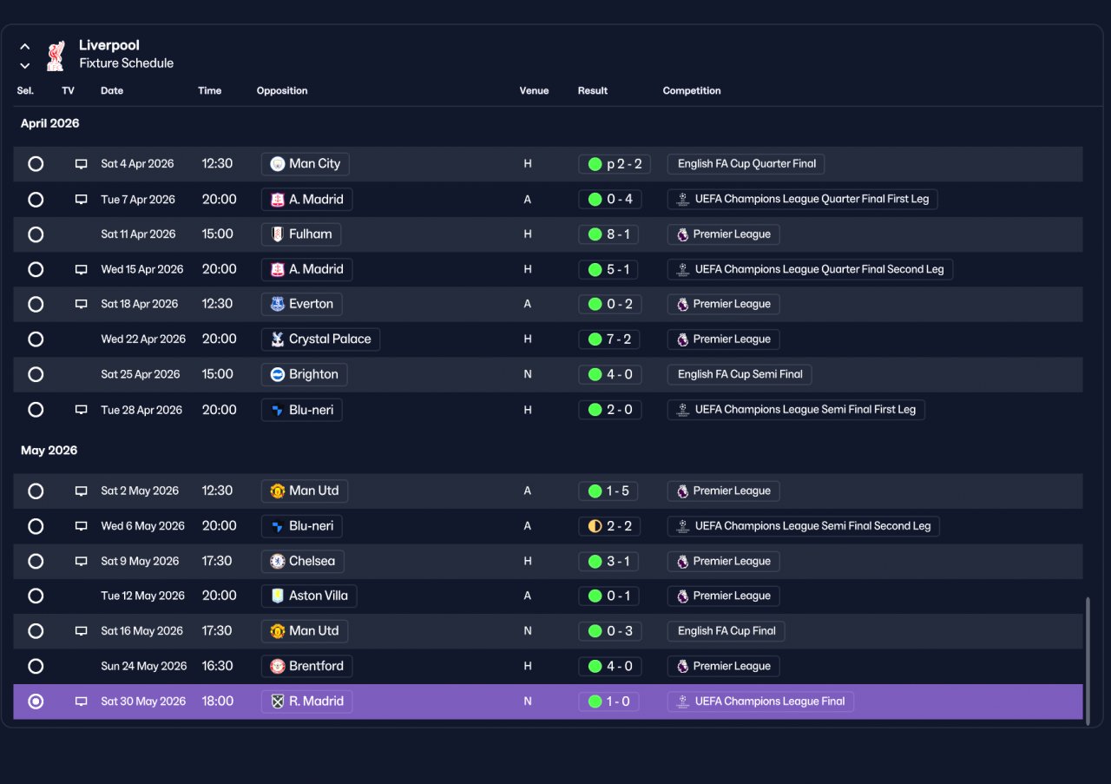Image resolution: width=1111 pixels, height=784 pixels.
Task: Select the radio button for Aston Villa match
Action: click(36, 596)
